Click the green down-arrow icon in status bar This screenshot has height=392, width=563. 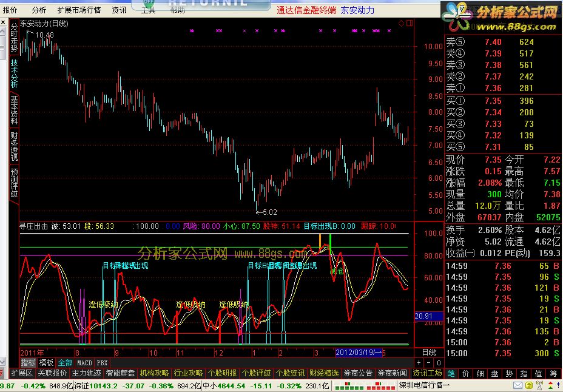click(x=550, y=388)
